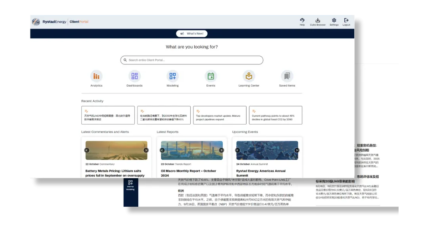Open the second Chinese 2050 recent activity card

pyautogui.click(x=164, y=115)
